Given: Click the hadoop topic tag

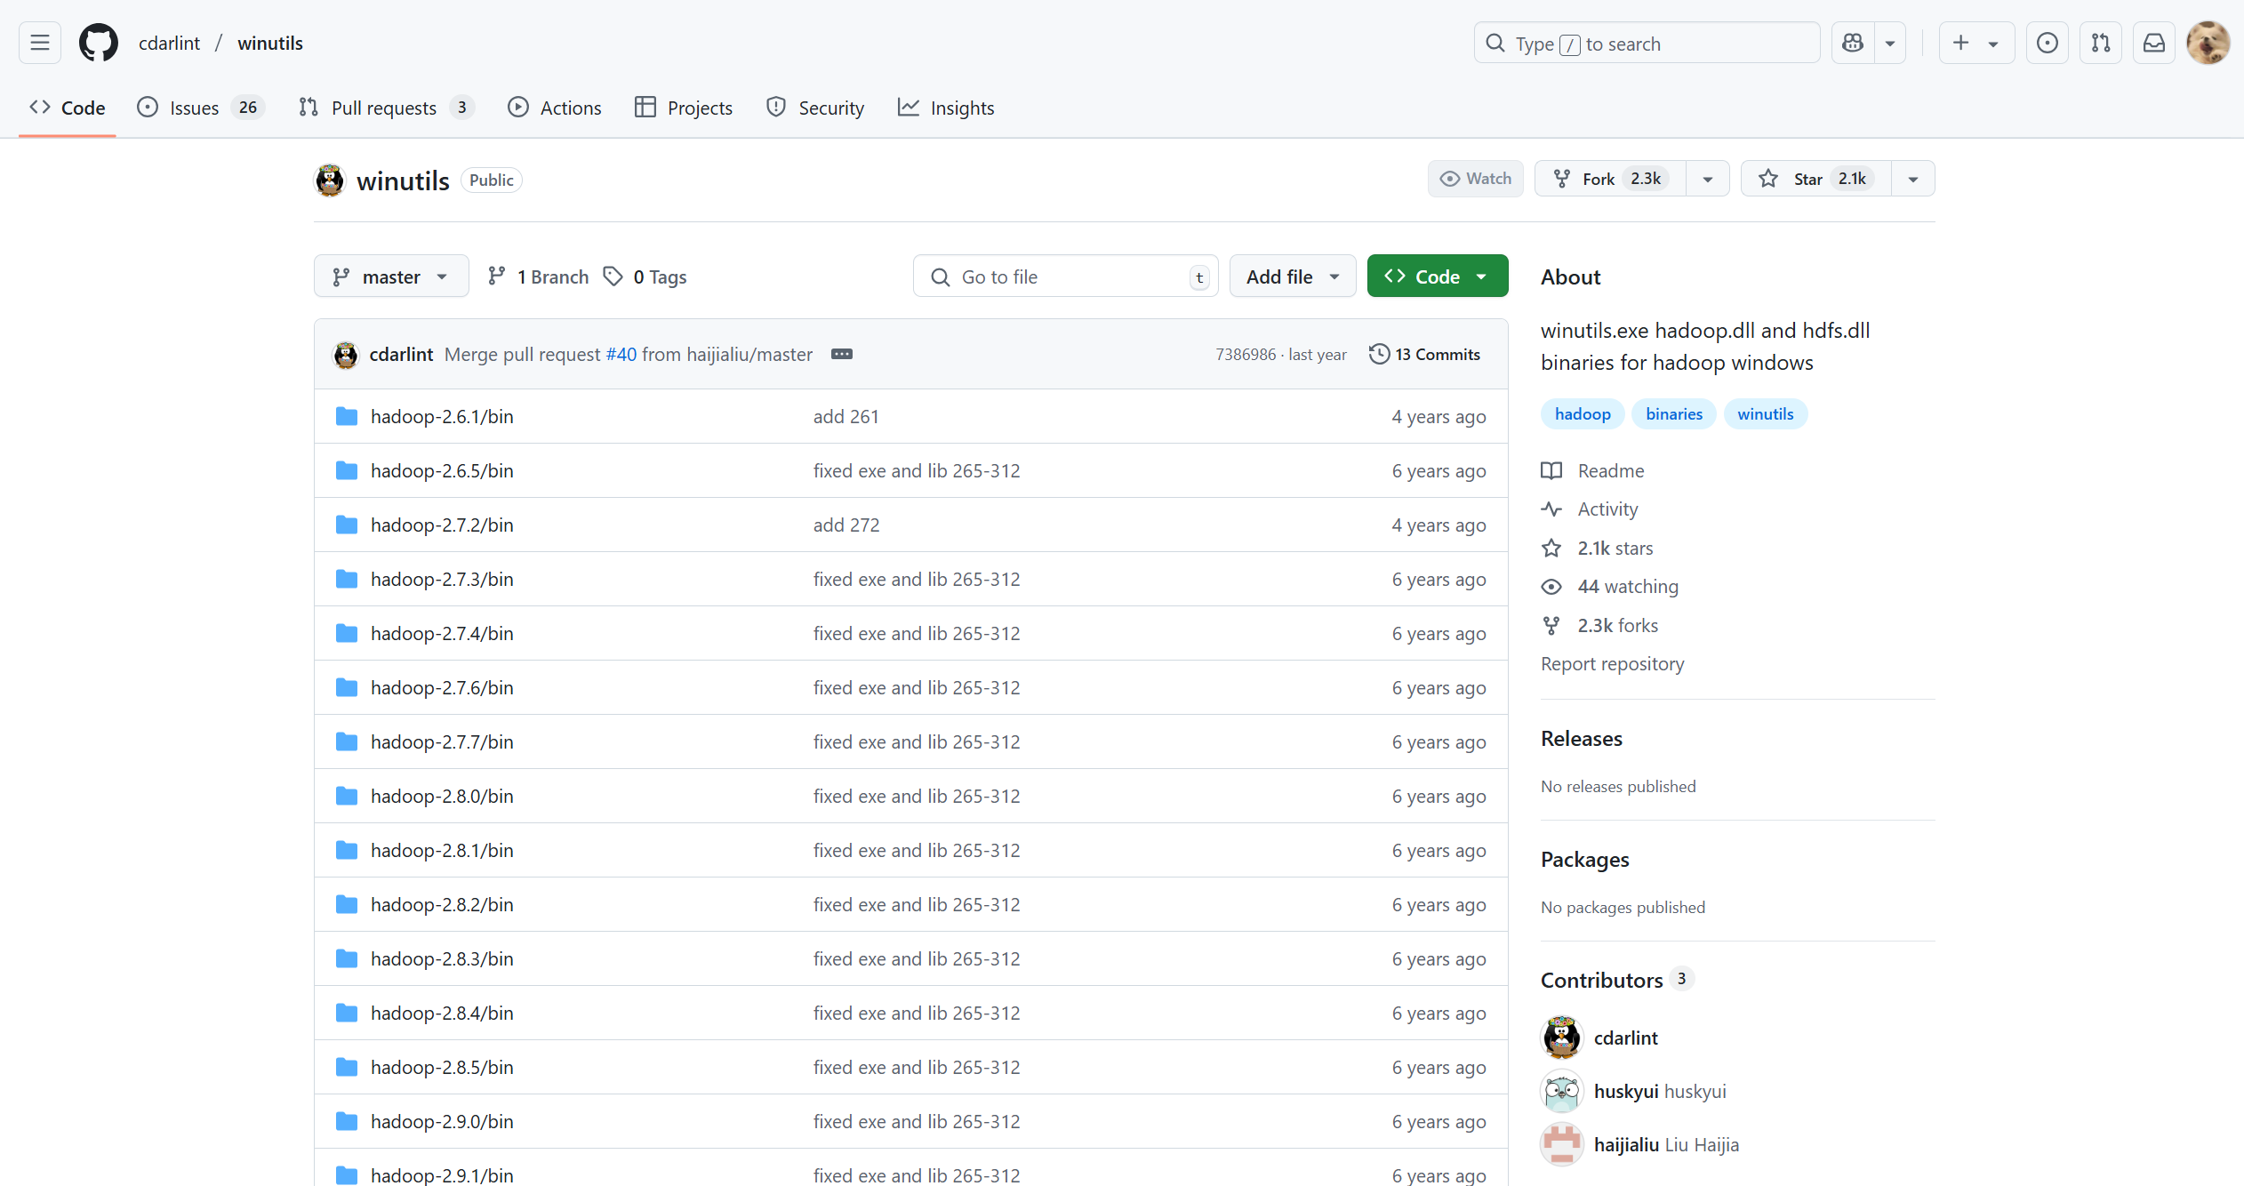Looking at the screenshot, I should pos(1582,413).
